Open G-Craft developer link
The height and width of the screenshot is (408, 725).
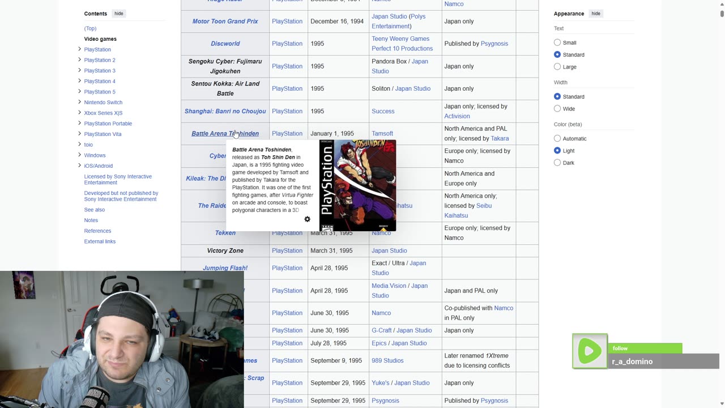381,330
